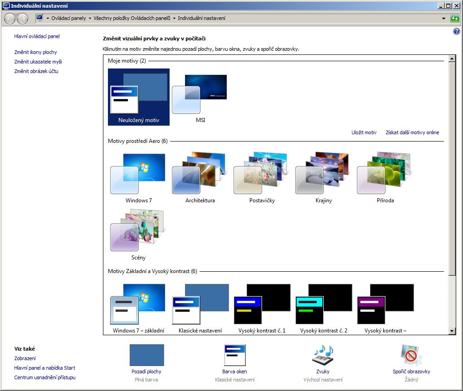Viewport: 463px width, 391px height.
Task: Select the Architektura theme
Action: pyautogui.click(x=200, y=177)
